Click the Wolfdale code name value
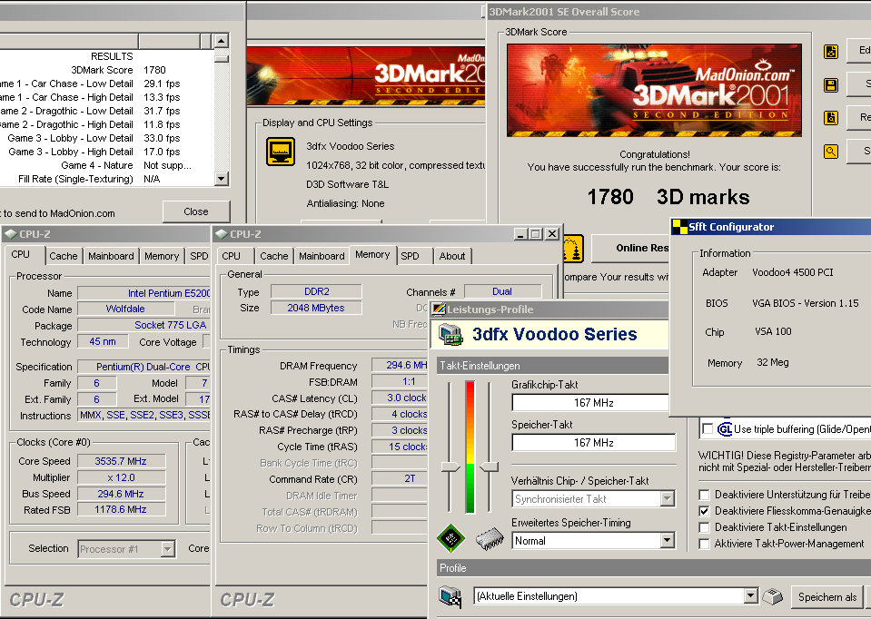This screenshot has width=871, height=619. click(125, 309)
